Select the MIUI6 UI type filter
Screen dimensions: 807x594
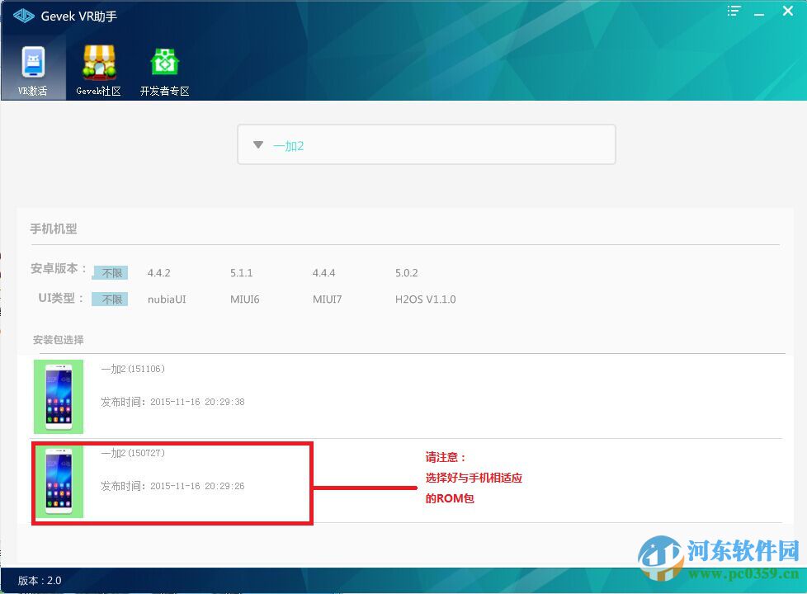click(245, 299)
